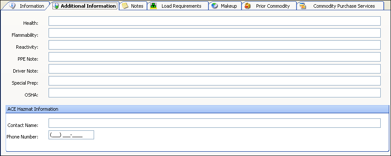Image resolution: width=391 pixels, height=156 pixels.
Task: Click the Additional Information tab's icon
Action: pyautogui.click(x=56, y=6)
